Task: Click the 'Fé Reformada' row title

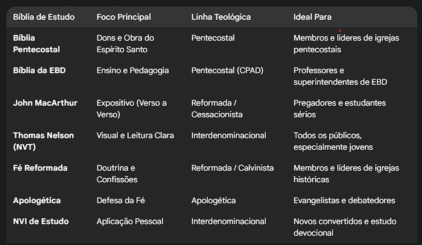Action: coord(41,168)
